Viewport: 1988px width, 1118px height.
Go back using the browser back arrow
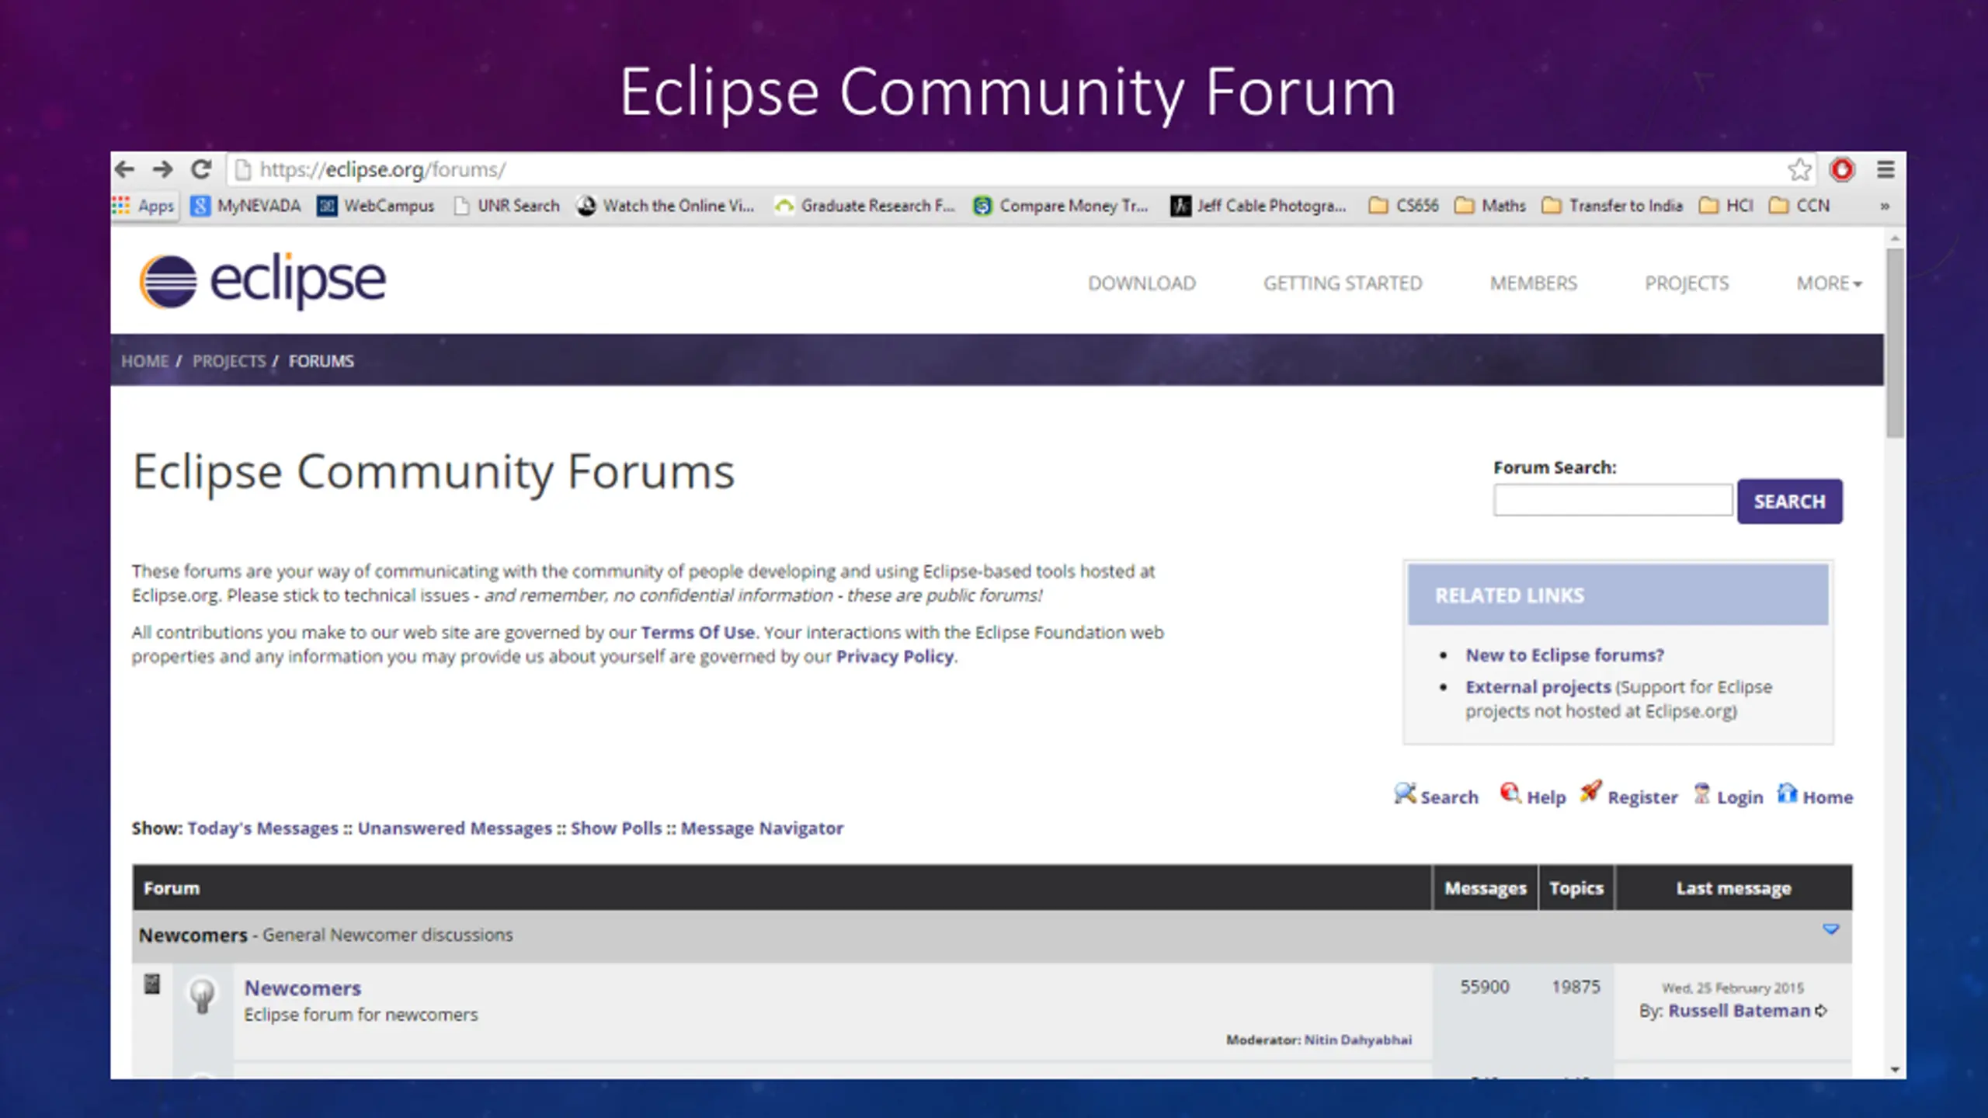[124, 168]
